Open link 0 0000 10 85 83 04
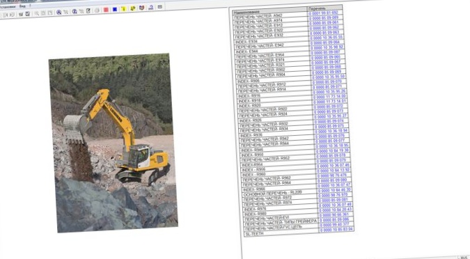Viewport: 470px width, 259px height. [336, 230]
